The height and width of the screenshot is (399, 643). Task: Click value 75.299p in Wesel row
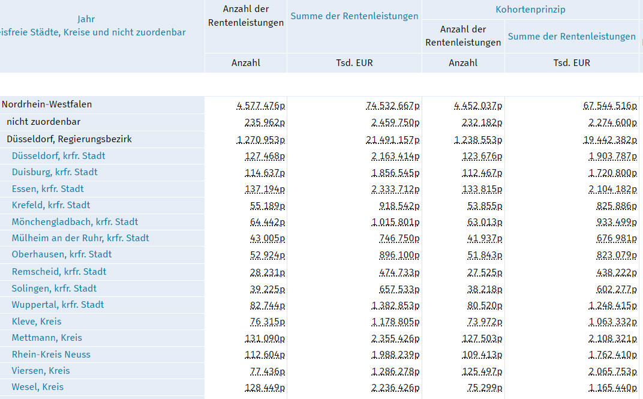coord(485,388)
